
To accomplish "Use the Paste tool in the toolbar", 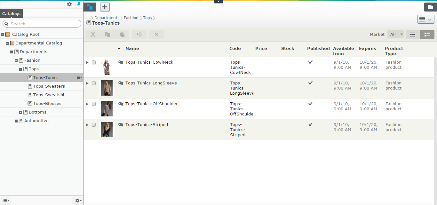I will coord(122,34).
